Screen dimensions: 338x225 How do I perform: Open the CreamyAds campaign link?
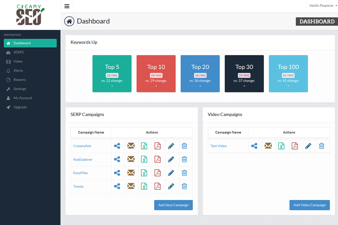pyautogui.click(x=82, y=146)
